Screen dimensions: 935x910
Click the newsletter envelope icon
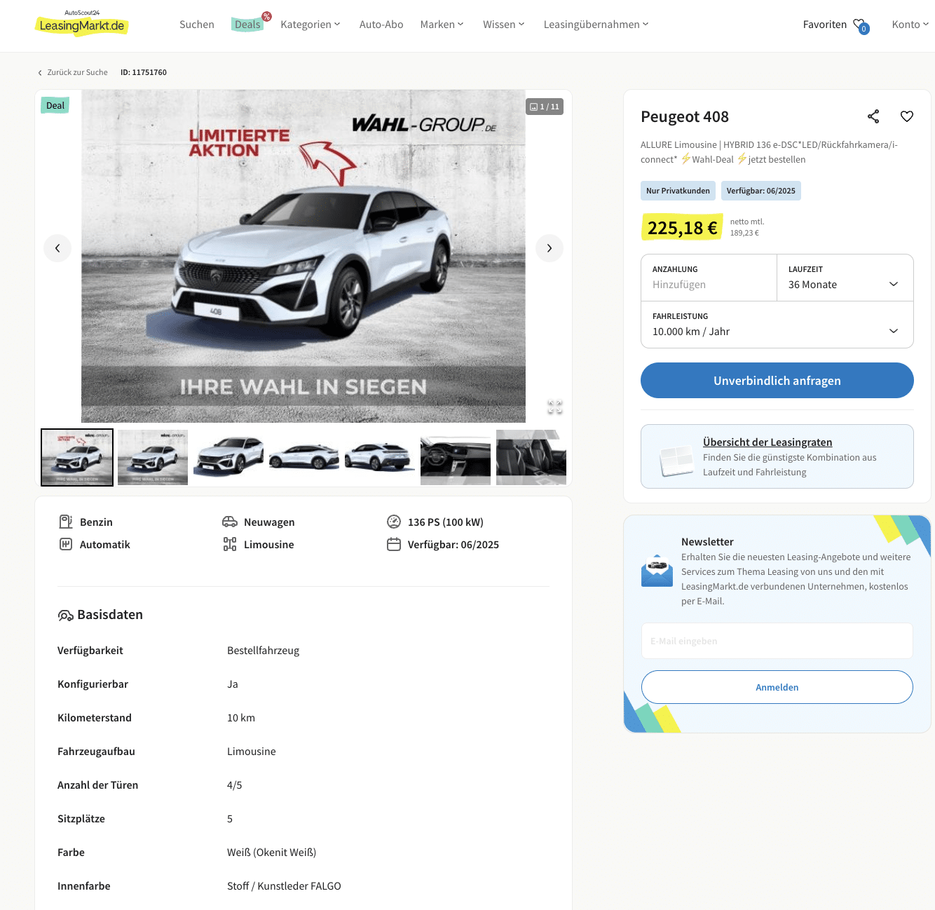(657, 570)
